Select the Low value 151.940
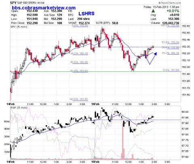 (32, 19)
